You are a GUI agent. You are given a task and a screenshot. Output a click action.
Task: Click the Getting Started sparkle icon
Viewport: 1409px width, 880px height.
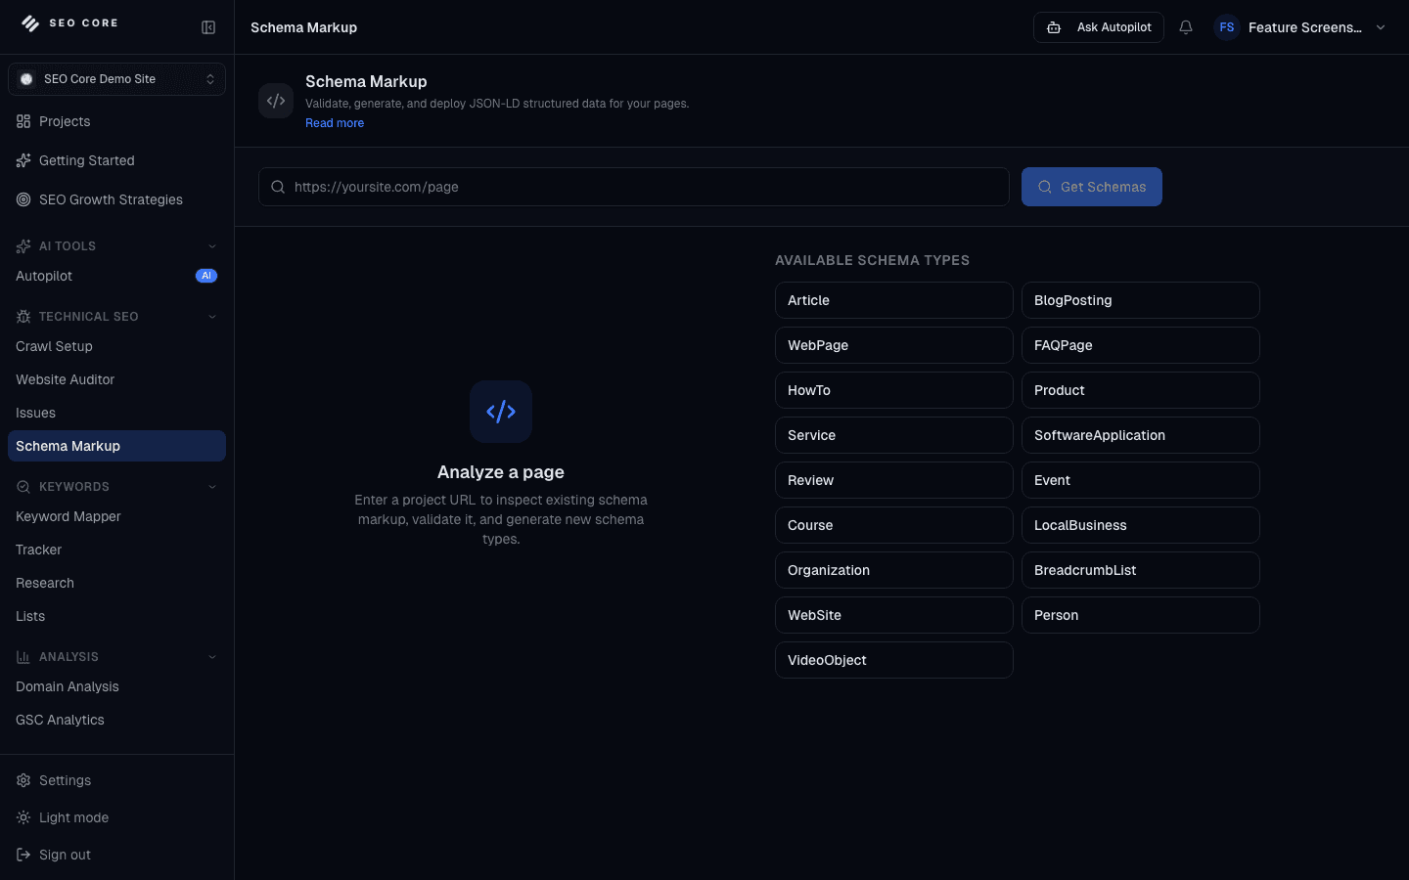(x=23, y=160)
